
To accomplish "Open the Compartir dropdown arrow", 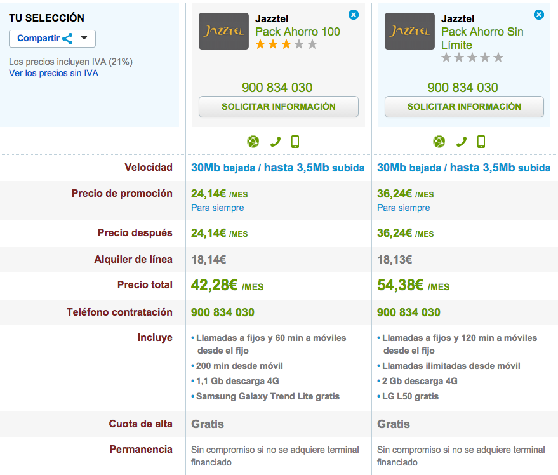I will click(84, 37).
